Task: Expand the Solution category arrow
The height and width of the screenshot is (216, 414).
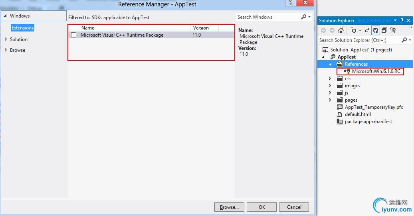Action: pyautogui.click(x=6, y=39)
